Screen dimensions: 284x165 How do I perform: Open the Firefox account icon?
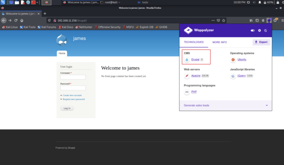tap(263, 21)
